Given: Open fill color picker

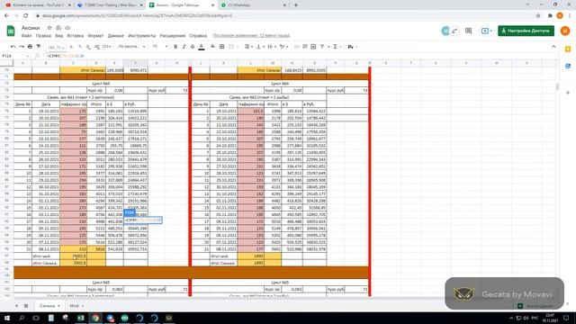Looking at the screenshot, I should 213,47.
